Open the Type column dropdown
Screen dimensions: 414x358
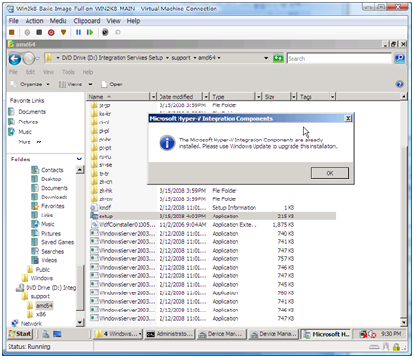[259, 96]
